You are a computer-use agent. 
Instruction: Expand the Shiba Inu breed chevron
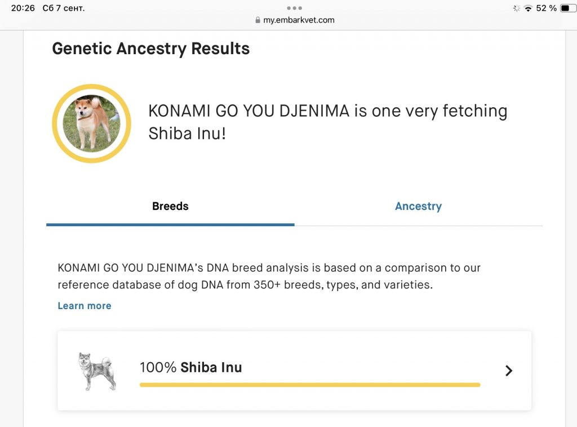508,371
